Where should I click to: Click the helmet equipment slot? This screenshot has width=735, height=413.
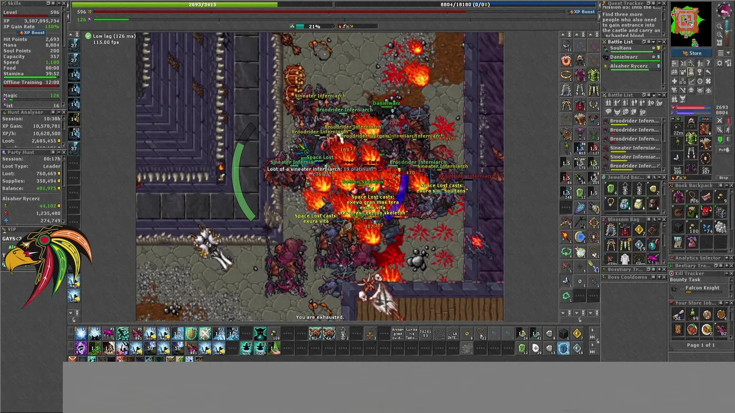point(691,123)
